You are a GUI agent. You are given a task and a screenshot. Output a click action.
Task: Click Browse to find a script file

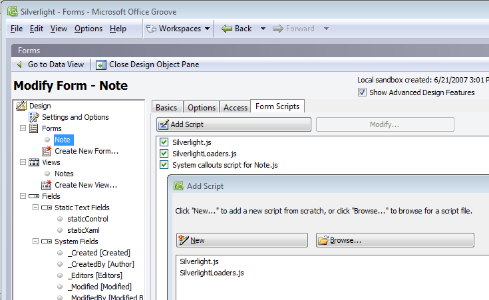click(x=395, y=240)
